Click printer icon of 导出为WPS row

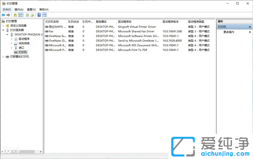pyautogui.click(x=47, y=27)
